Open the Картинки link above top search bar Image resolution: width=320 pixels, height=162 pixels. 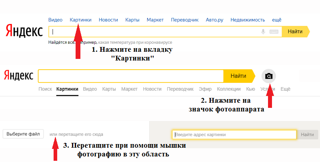tap(81, 20)
